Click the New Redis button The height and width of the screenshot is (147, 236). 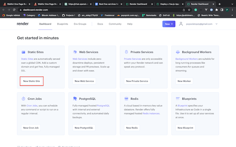pyautogui.click(x=132, y=128)
